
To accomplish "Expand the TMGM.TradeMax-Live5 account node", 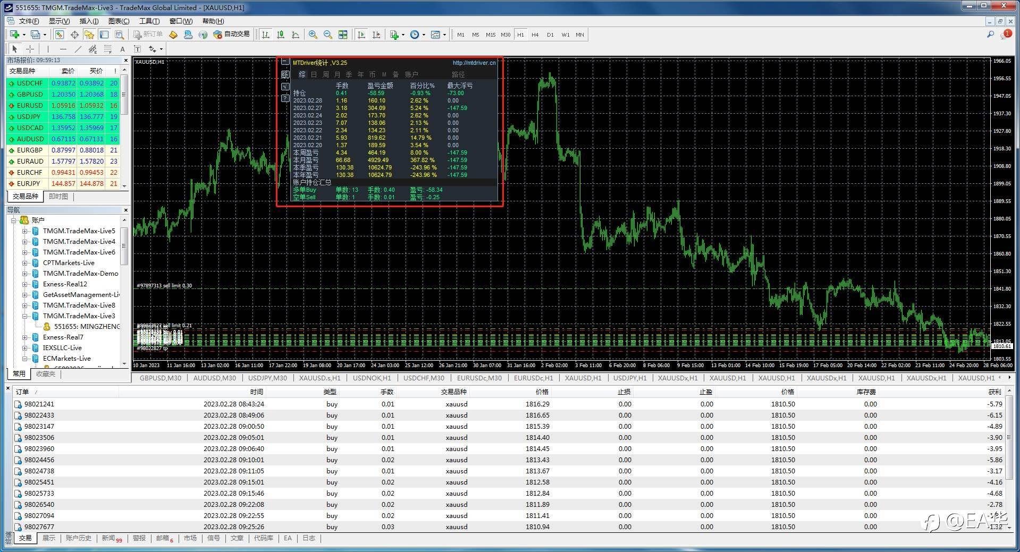I will 24,231.
